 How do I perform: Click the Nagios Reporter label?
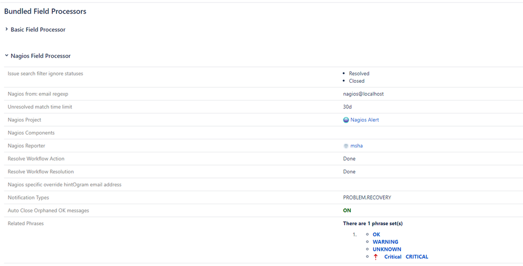[x=26, y=146]
